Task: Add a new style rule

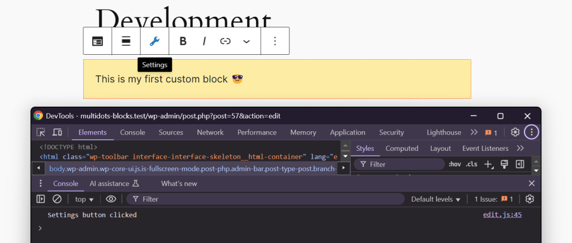Action: pyautogui.click(x=489, y=164)
